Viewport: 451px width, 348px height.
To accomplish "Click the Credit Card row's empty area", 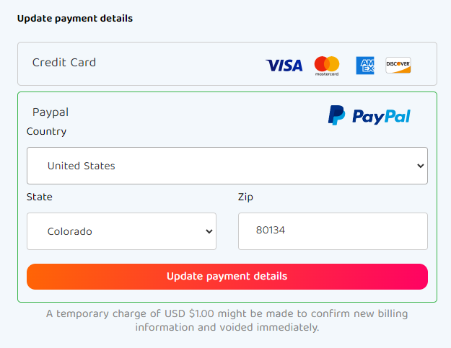I will tap(180, 63).
